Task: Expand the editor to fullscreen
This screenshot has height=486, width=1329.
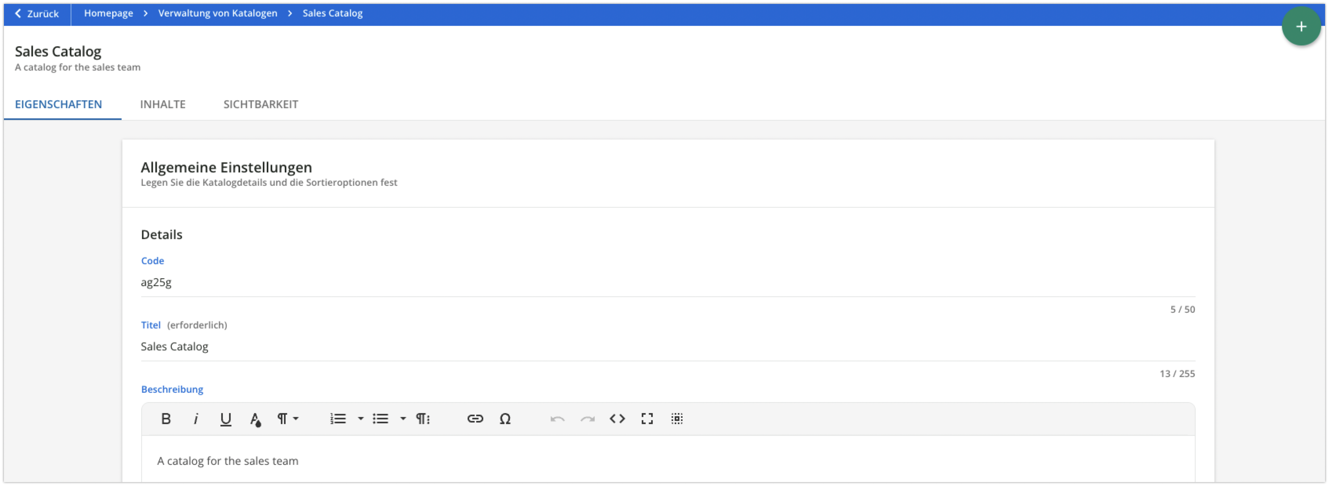Action: (x=647, y=419)
